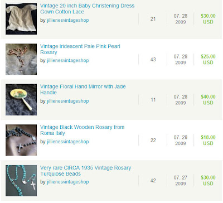Image resolution: width=223 pixels, height=203 pixels.
Task: Open Very rare CIRCA 1935 Vintage Rosary listing
Action: click(86, 171)
